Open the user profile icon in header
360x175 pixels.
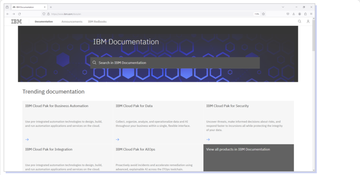coord(308,21)
